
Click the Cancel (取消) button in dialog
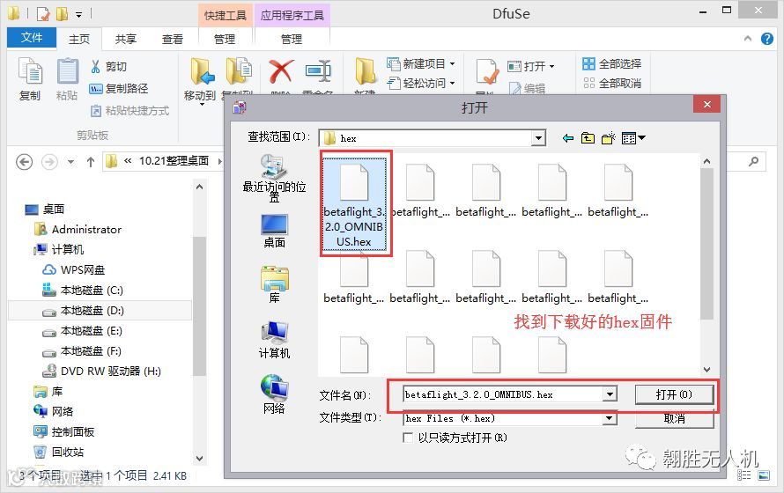(x=674, y=418)
